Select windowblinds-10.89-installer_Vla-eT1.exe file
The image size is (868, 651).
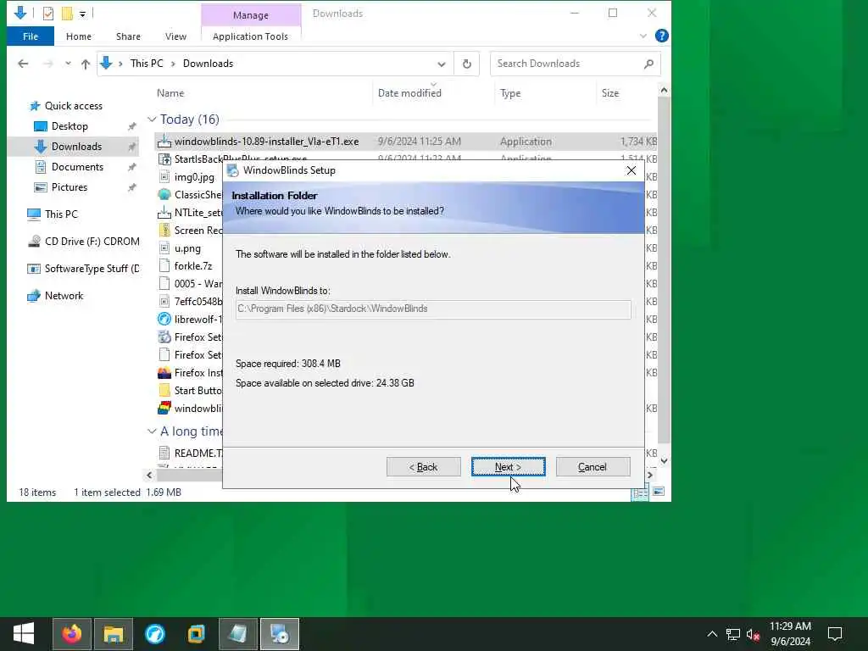(x=406, y=142)
